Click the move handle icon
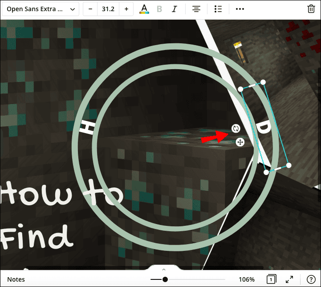 (x=240, y=142)
